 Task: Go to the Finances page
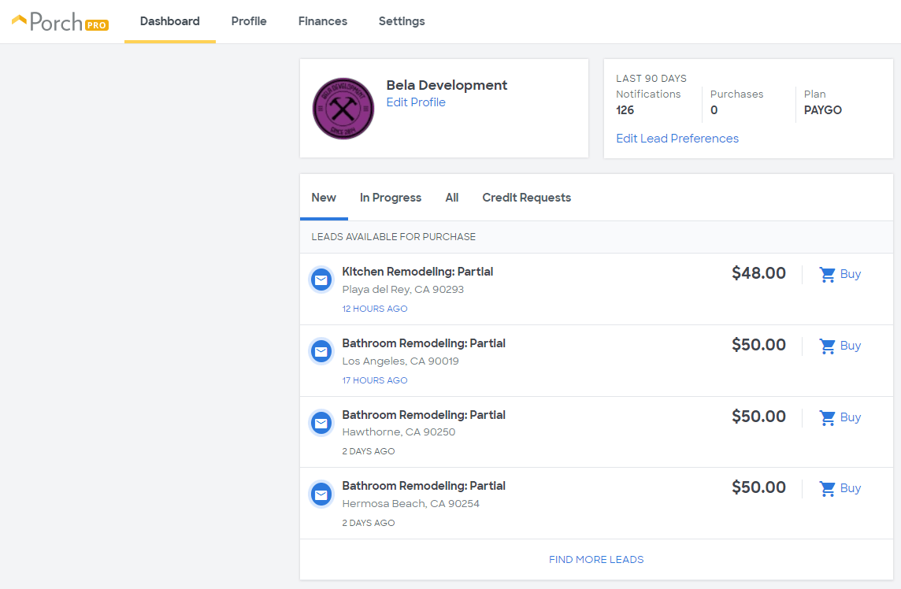(x=322, y=21)
